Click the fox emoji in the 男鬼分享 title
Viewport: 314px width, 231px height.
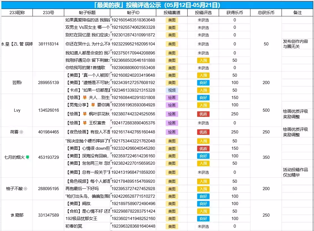[93, 105]
